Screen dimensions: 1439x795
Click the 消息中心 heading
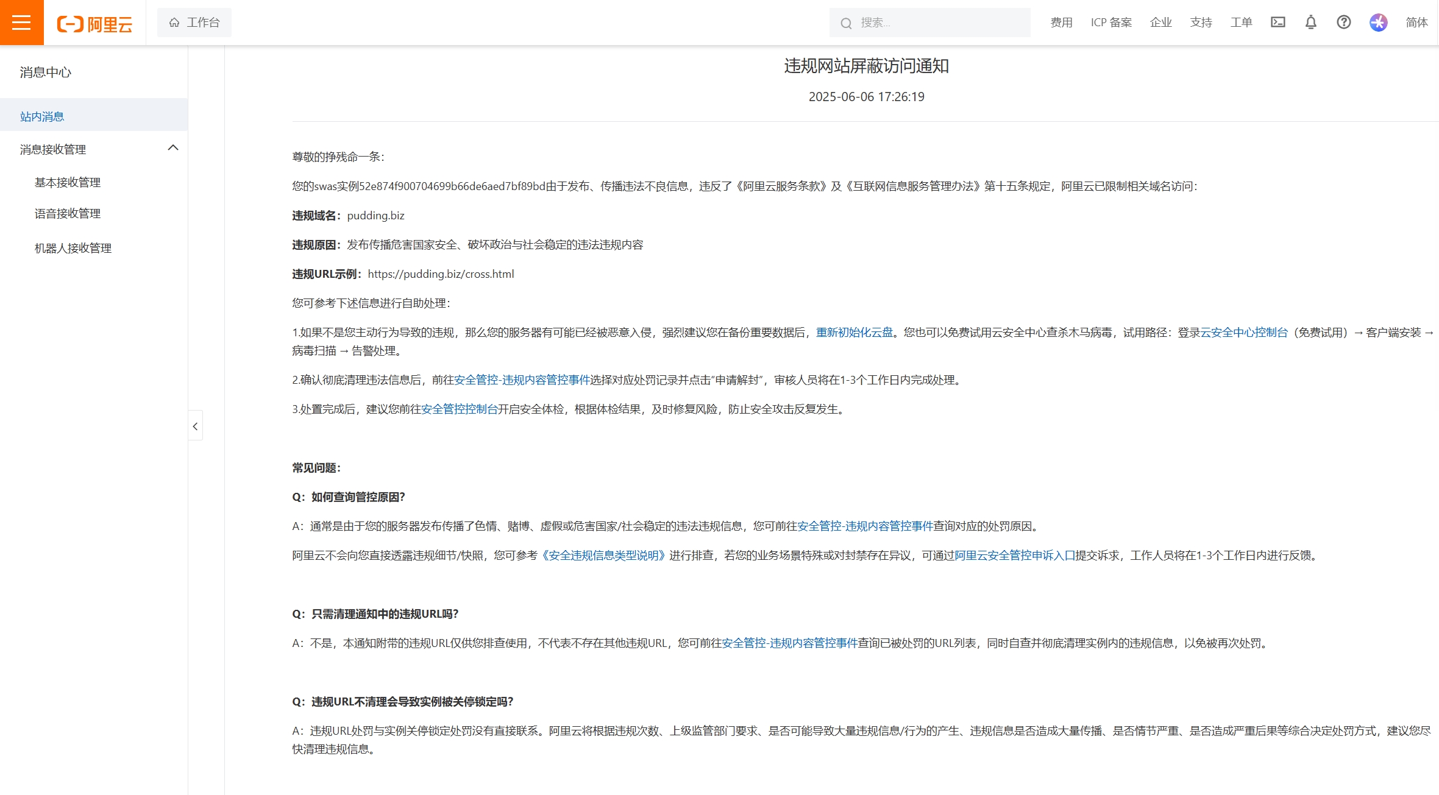click(x=45, y=72)
